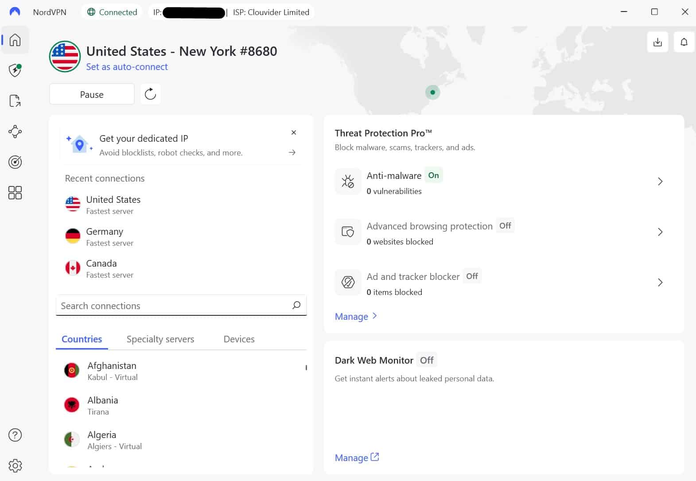Click the Afghanistan flag icon
This screenshot has height=481, width=696.
[72, 371]
